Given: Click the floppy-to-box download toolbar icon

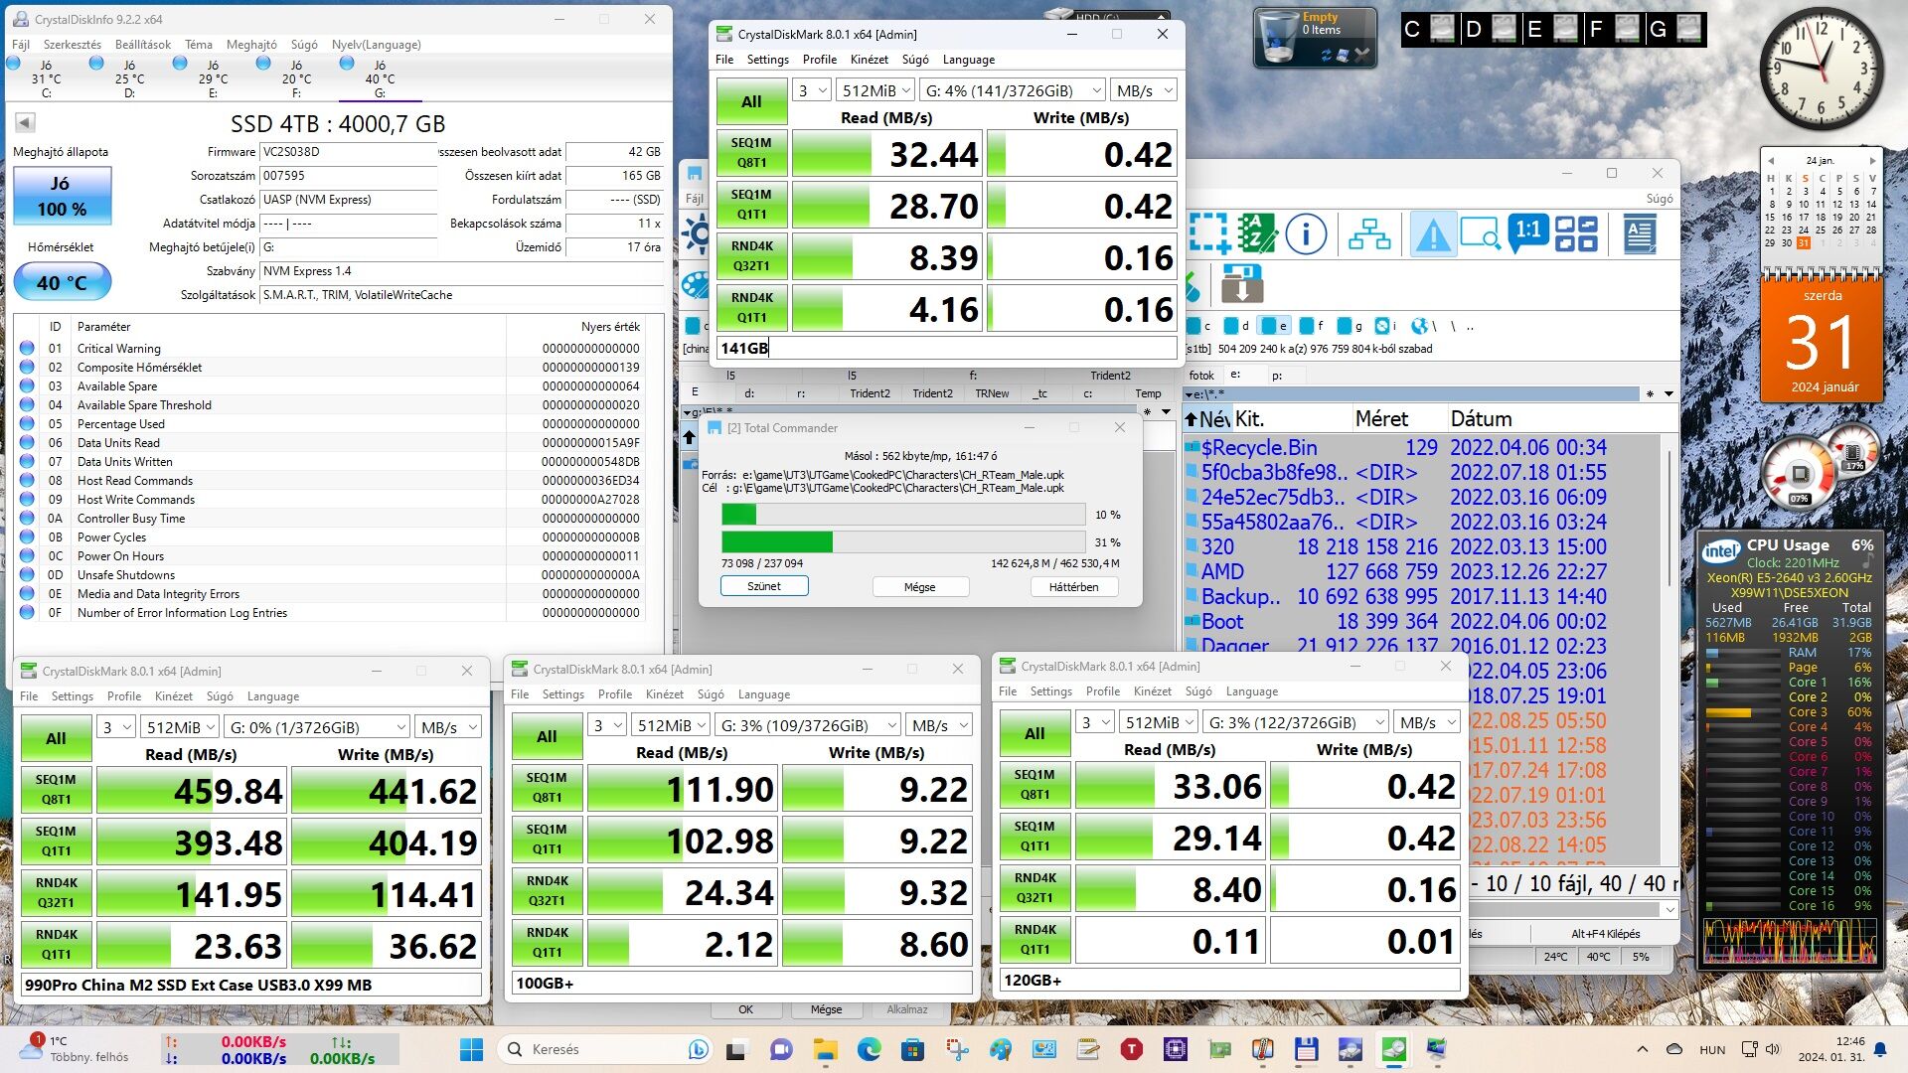Looking at the screenshot, I should tap(1242, 285).
